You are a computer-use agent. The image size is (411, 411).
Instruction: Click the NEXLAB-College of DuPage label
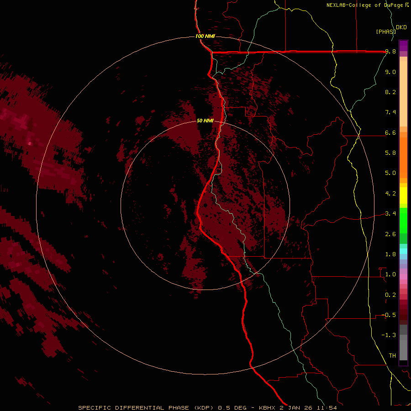point(365,5)
